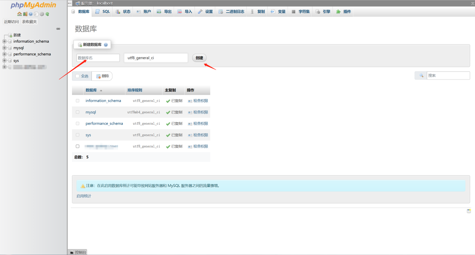
Task: Check the sys row checkbox
Action: [78, 135]
